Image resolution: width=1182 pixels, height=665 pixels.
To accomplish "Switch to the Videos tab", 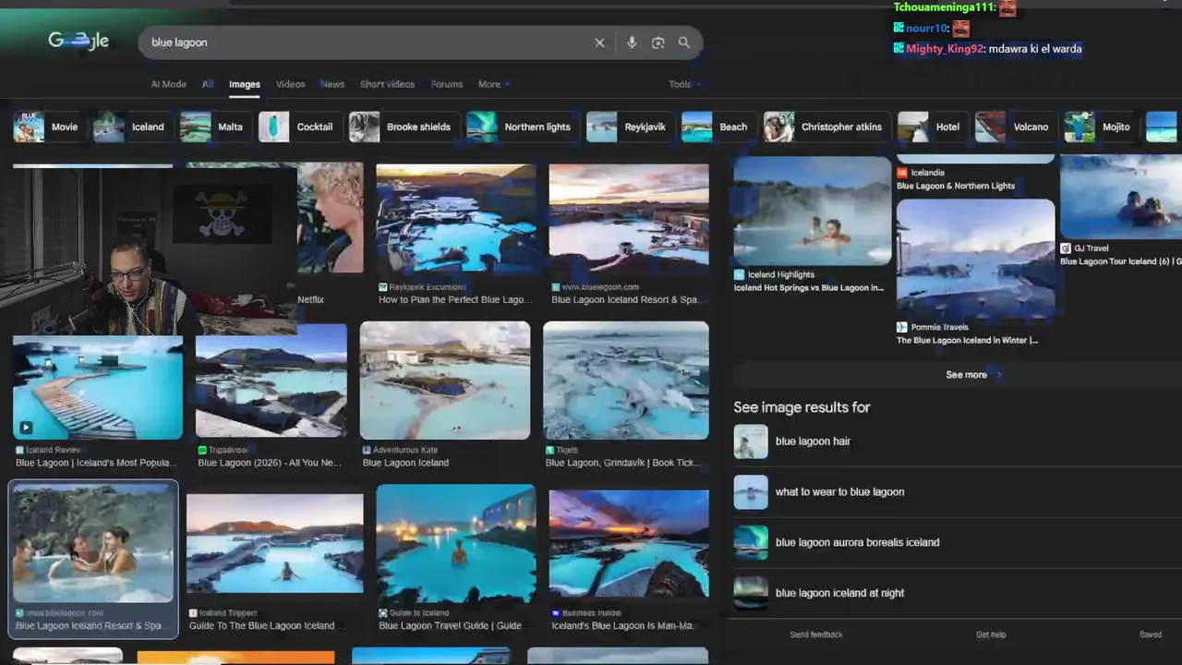I will (x=290, y=84).
